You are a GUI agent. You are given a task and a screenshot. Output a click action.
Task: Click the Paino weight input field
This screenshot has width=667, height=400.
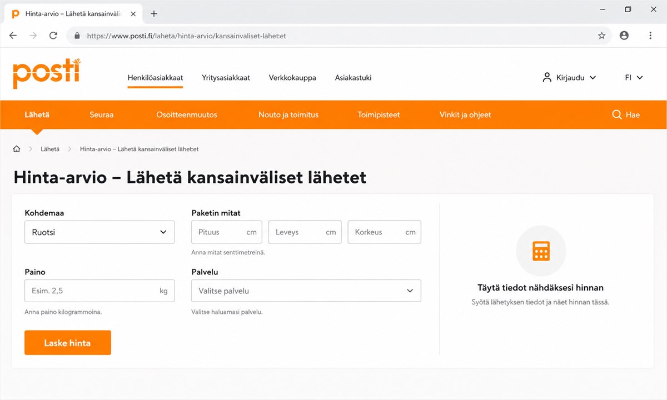pos(99,291)
